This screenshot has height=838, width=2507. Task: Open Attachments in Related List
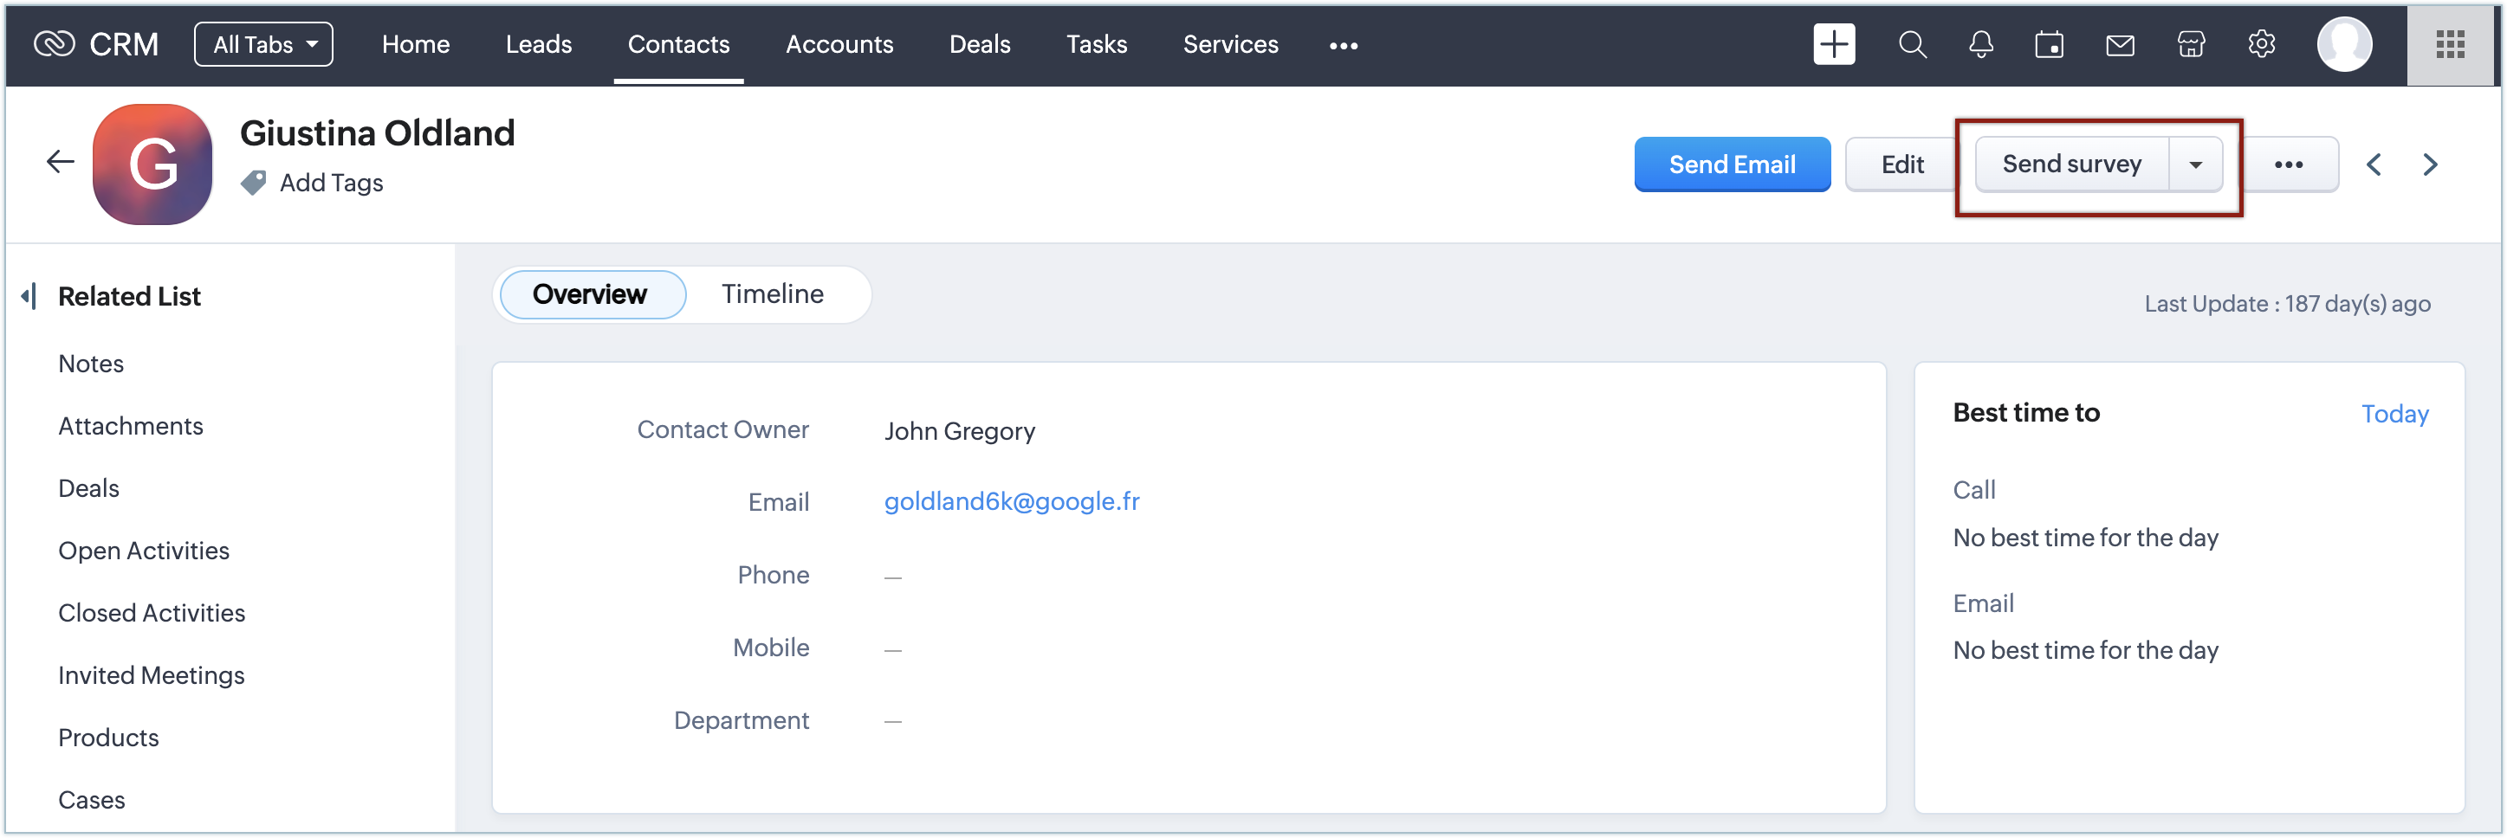(x=131, y=426)
